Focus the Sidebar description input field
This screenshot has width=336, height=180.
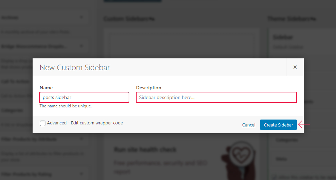(216, 97)
